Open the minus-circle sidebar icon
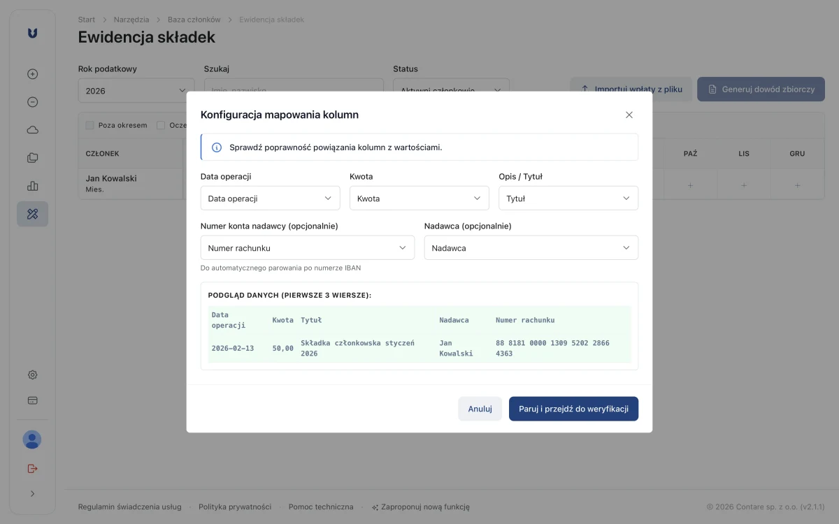Image resolution: width=839 pixels, height=524 pixels. tap(32, 102)
